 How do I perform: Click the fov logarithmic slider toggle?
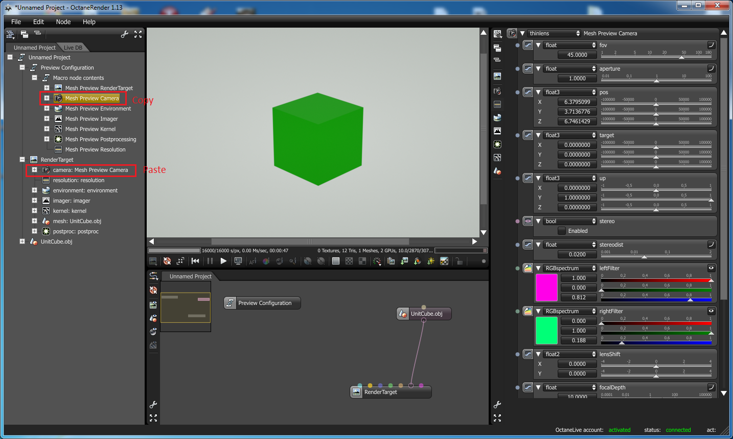pyautogui.click(x=711, y=45)
